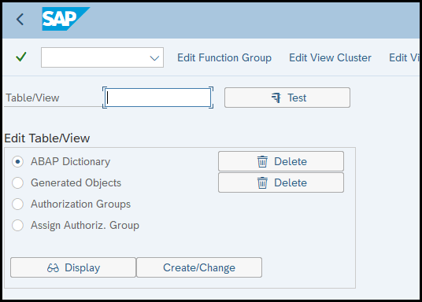
Task: Click the truncated Edit Vi... toolbar item
Action: click(x=404, y=58)
